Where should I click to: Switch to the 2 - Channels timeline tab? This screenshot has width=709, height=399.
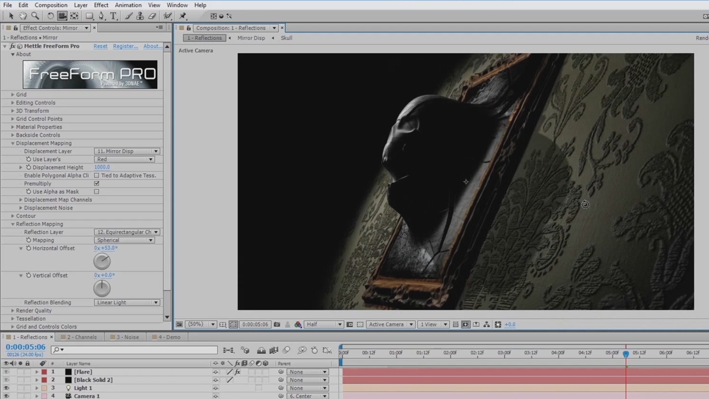click(81, 337)
